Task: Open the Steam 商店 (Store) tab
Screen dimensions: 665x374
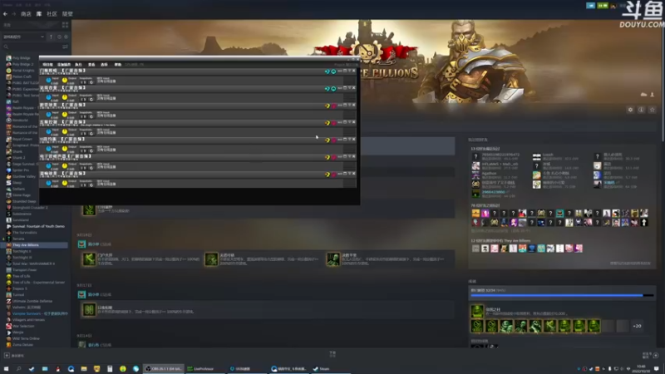Action: (26, 14)
